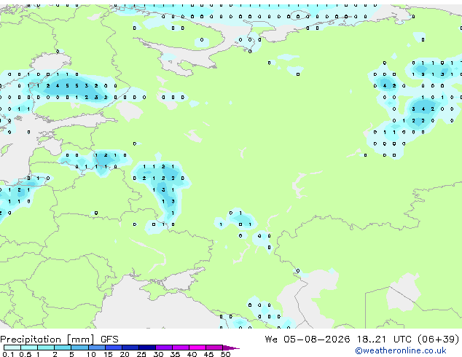Select the 45–50 mm legend color swatch

click(x=214, y=348)
